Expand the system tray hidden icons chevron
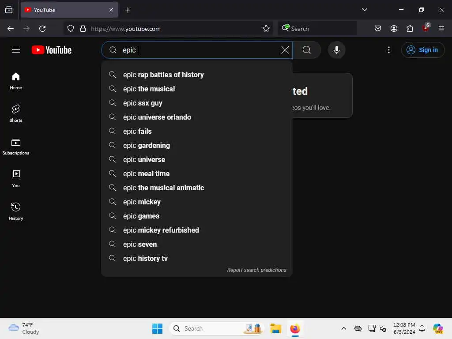 (343, 328)
